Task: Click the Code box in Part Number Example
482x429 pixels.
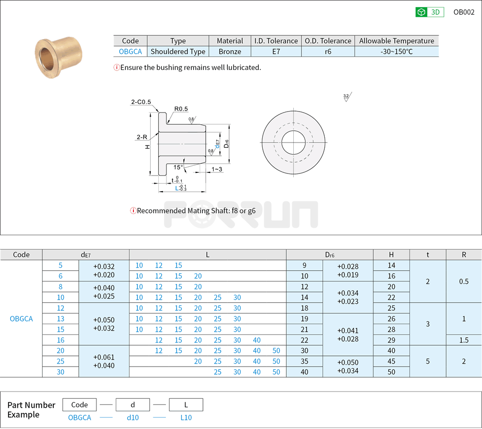Action: click(x=80, y=405)
